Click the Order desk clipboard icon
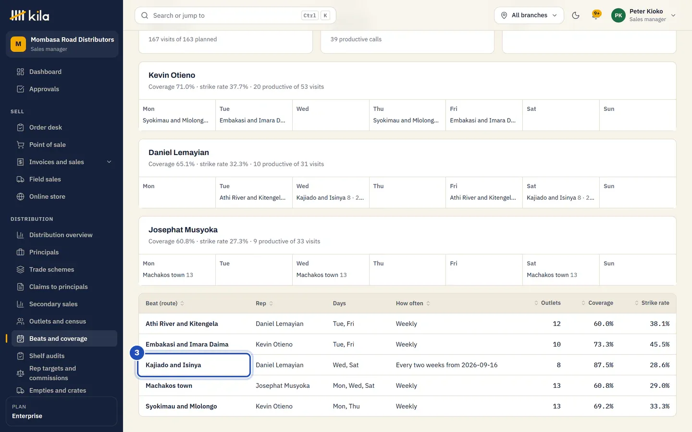Viewport: 692px width, 432px height. (x=20, y=127)
